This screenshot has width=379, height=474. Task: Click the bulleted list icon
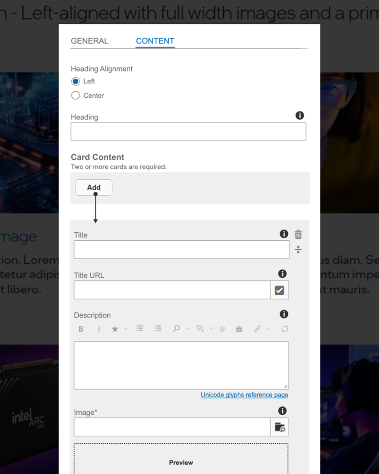tap(140, 329)
